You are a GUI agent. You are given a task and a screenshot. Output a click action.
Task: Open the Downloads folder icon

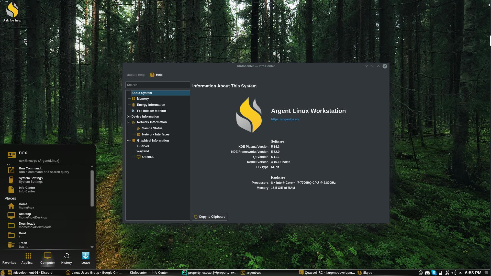[11, 225]
